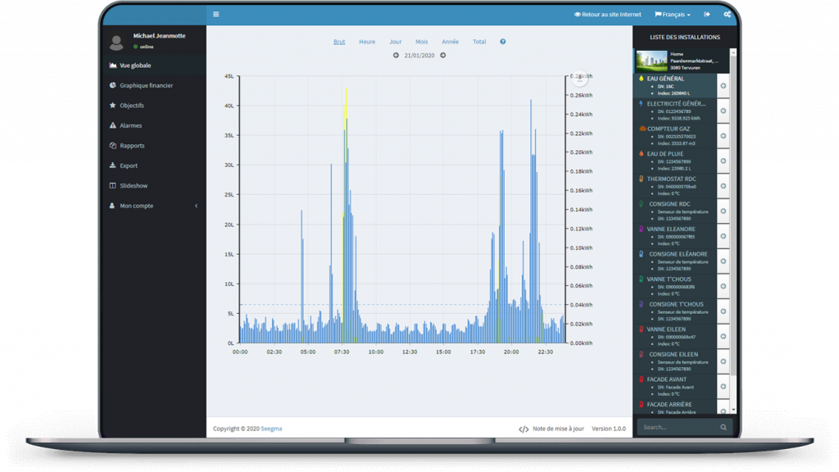Toggle the plus button for Thermostat RDC
Viewport: 839px width, 472px height.
click(x=723, y=186)
